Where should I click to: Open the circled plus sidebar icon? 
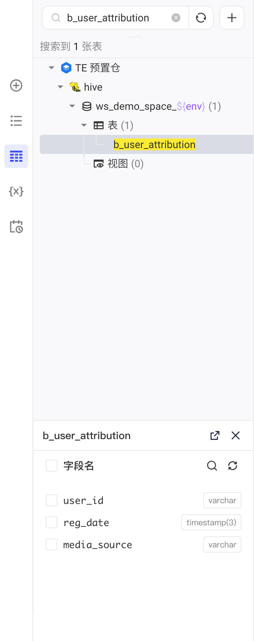point(16,85)
